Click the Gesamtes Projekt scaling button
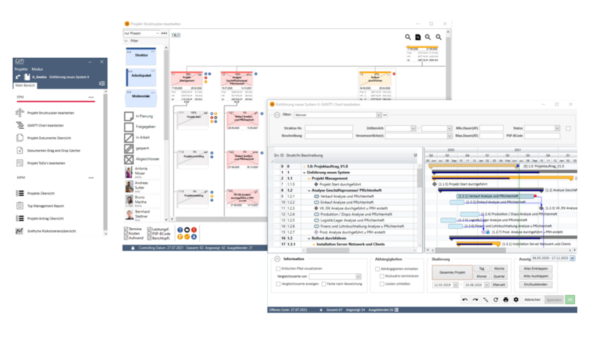 452,272
